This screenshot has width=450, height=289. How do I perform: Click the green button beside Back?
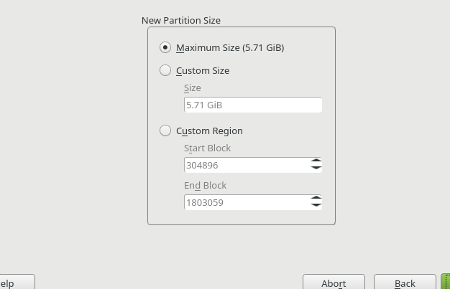pyautogui.click(x=446, y=283)
